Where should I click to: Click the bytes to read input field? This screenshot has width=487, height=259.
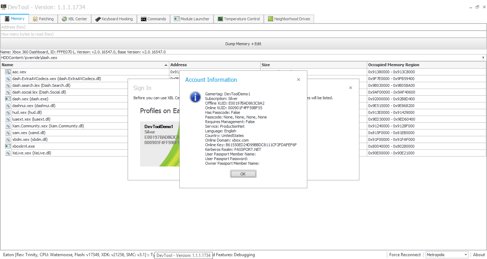[243, 34]
